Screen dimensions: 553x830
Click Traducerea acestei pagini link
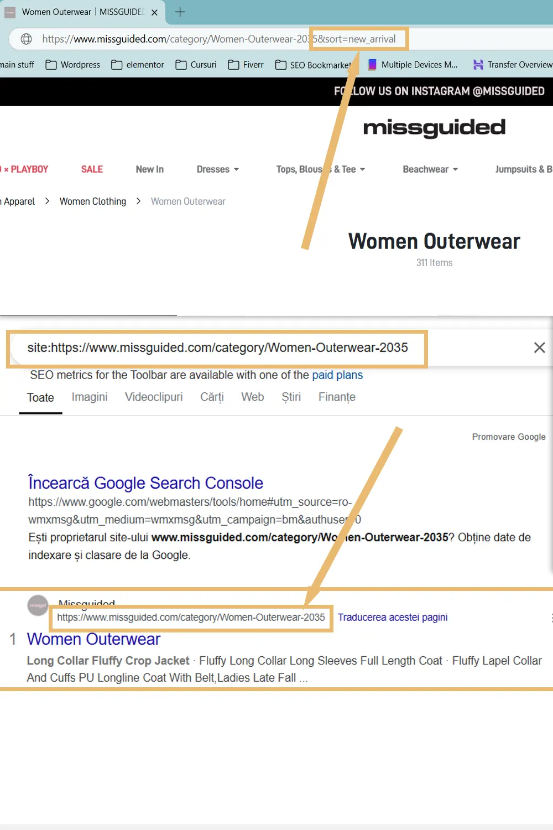[393, 618]
